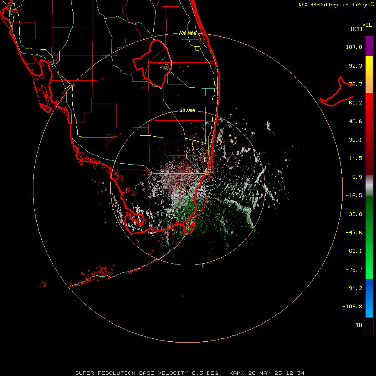Select the -78.7 legend value
376x376 pixels.
click(354, 270)
